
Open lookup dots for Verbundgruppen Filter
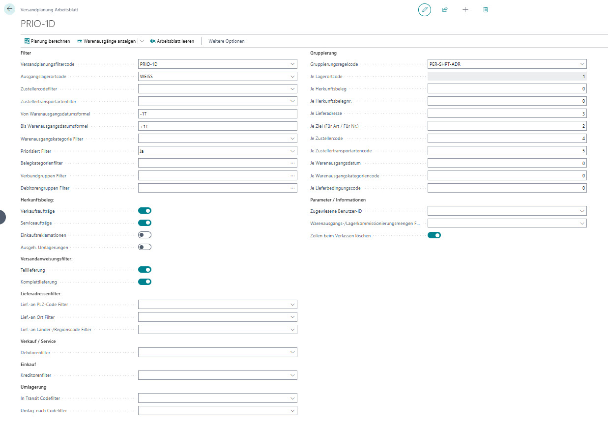293,175
